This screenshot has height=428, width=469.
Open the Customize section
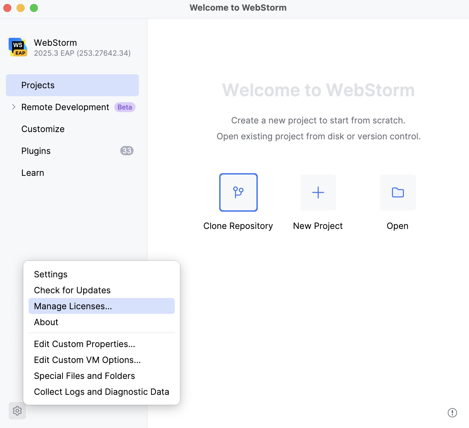43,129
